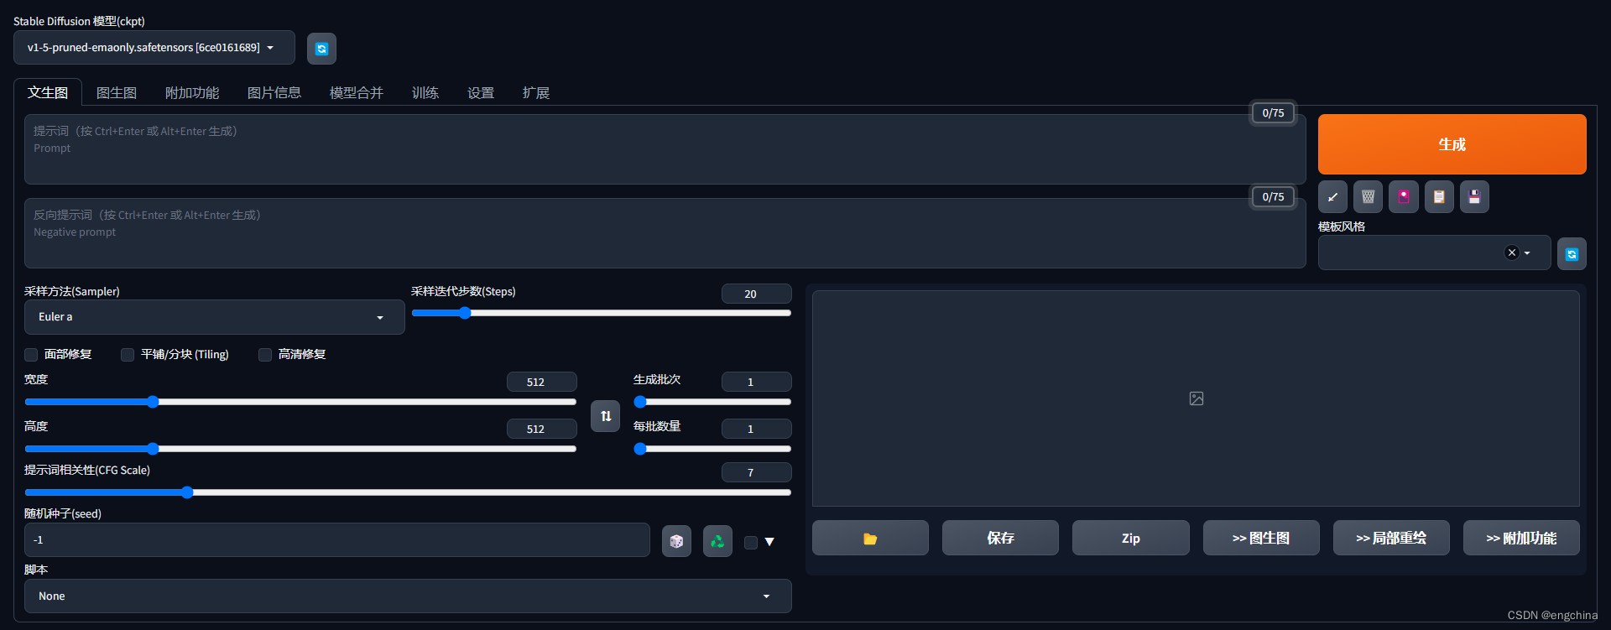1611x630 pixels.
Task: Enable the 高清修复 hires fix checkbox
Action: click(x=265, y=355)
